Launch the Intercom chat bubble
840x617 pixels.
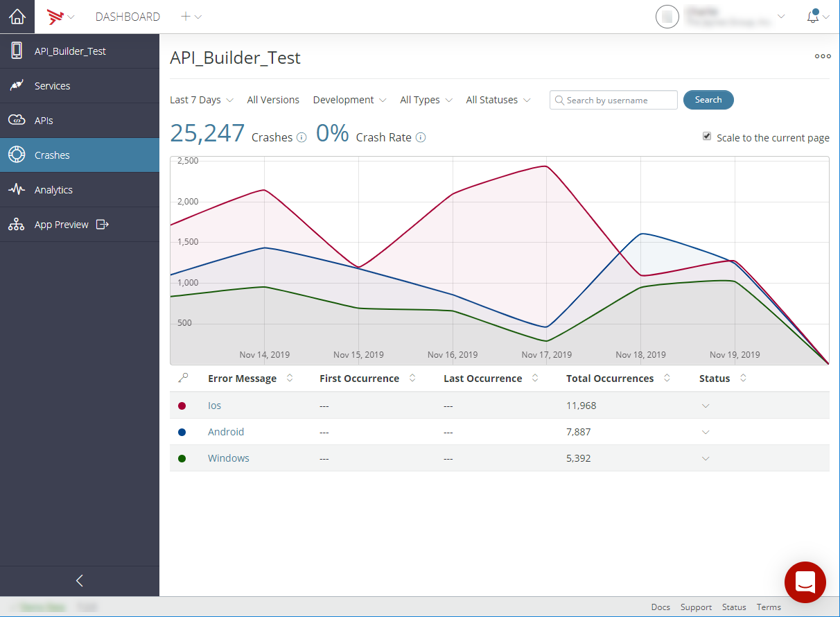(x=805, y=582)
